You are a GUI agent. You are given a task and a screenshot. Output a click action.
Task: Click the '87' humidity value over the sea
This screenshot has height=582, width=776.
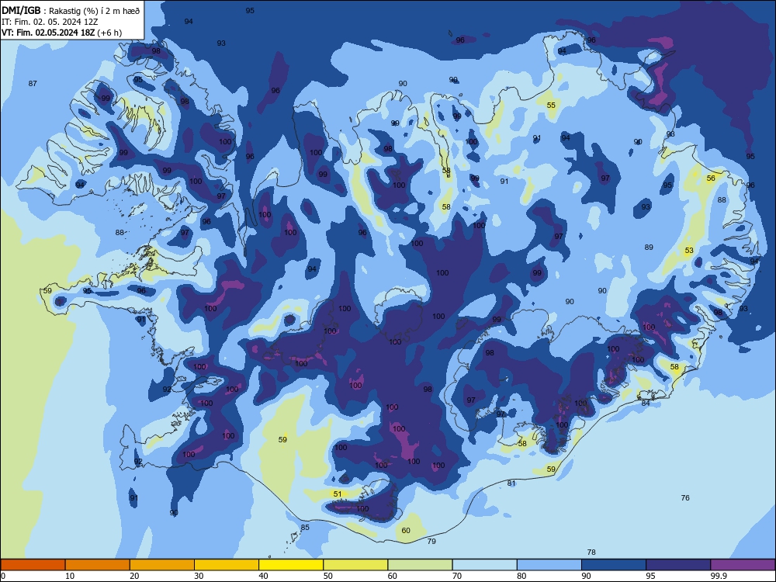[33, 84]
